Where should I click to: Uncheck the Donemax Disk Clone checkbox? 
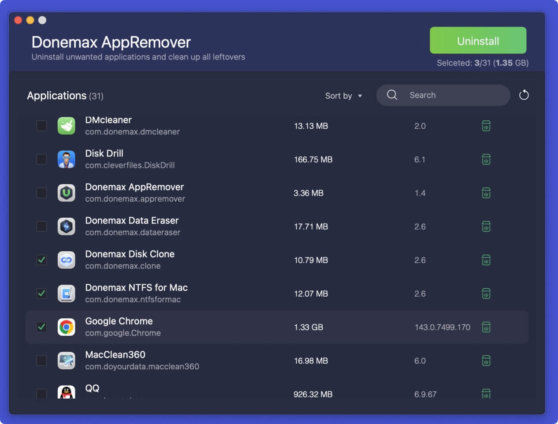click(x=41, y=260)
